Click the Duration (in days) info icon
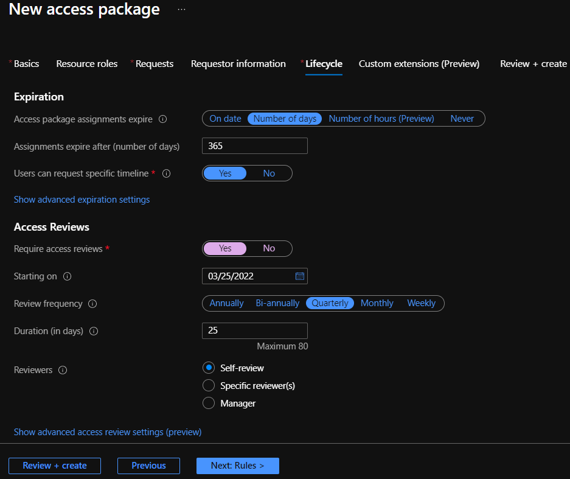The image size is (570, 479). [x=94, y=331]
